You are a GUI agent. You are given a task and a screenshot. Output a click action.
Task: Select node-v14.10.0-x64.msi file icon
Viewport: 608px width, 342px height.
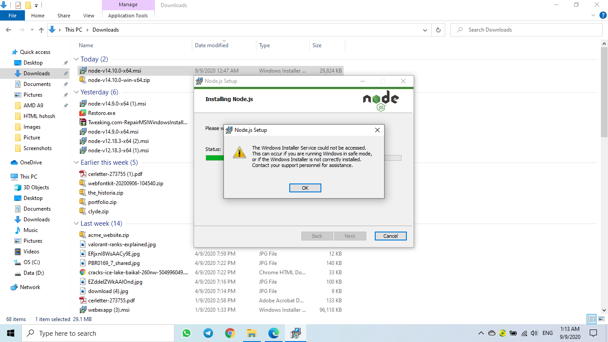tap(82, 70)
